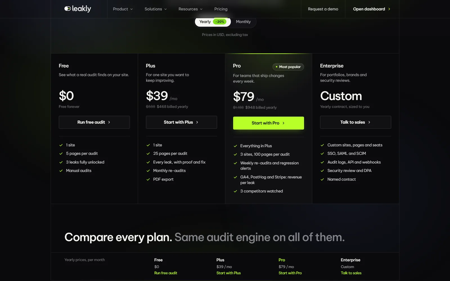The height and width of the screenshot is (281, 450).
Task: Click checkmark beside PDF export
Action: pyautogui.click(x=148, y=180)
